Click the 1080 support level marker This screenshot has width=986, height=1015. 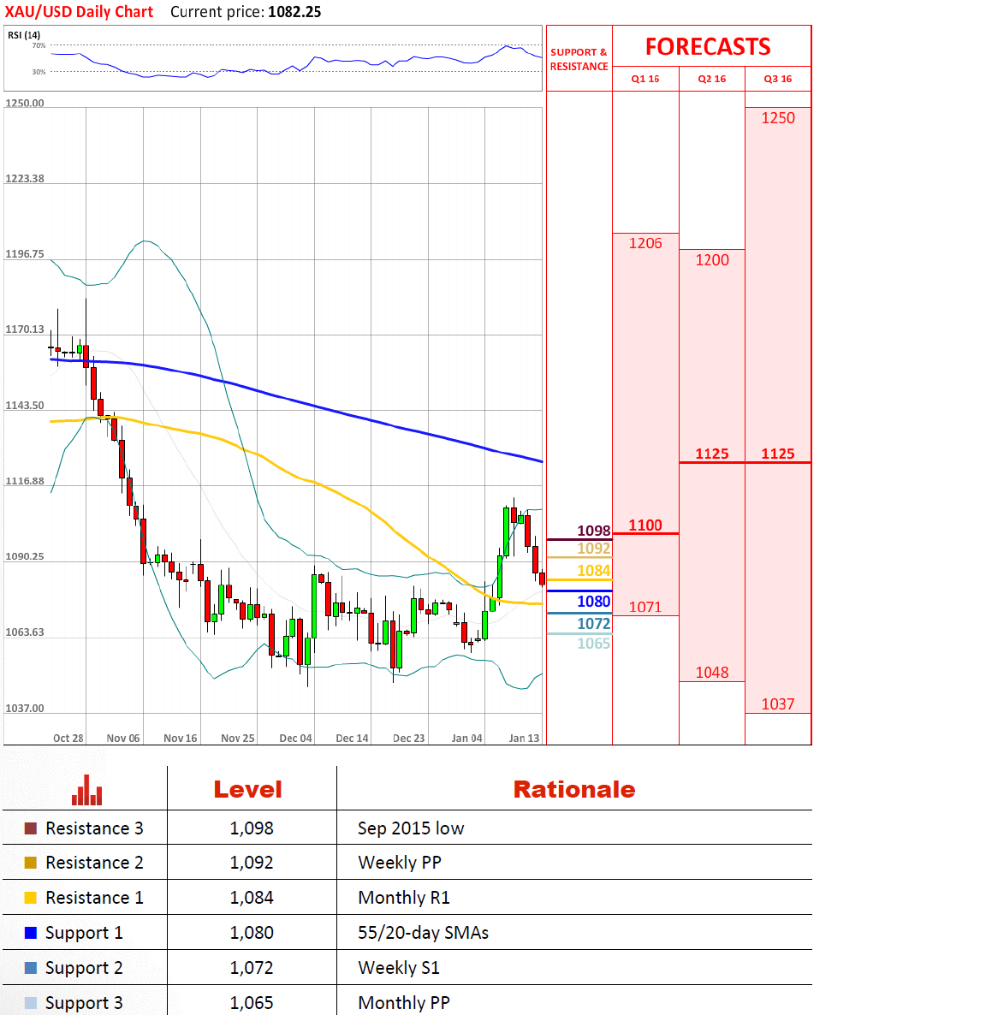pyautogui.click(x=594, y=602)
